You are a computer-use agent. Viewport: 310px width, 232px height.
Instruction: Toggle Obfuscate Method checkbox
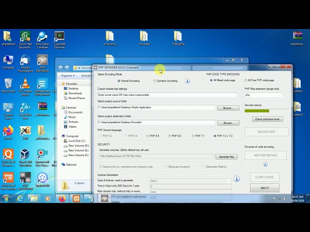click(x=204, y=167)
